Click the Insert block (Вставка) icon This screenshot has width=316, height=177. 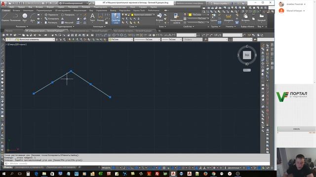(159, 17)
